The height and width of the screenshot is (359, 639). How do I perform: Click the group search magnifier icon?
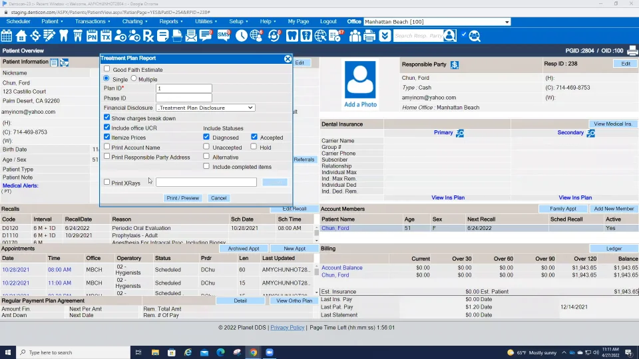coord(475,36)
